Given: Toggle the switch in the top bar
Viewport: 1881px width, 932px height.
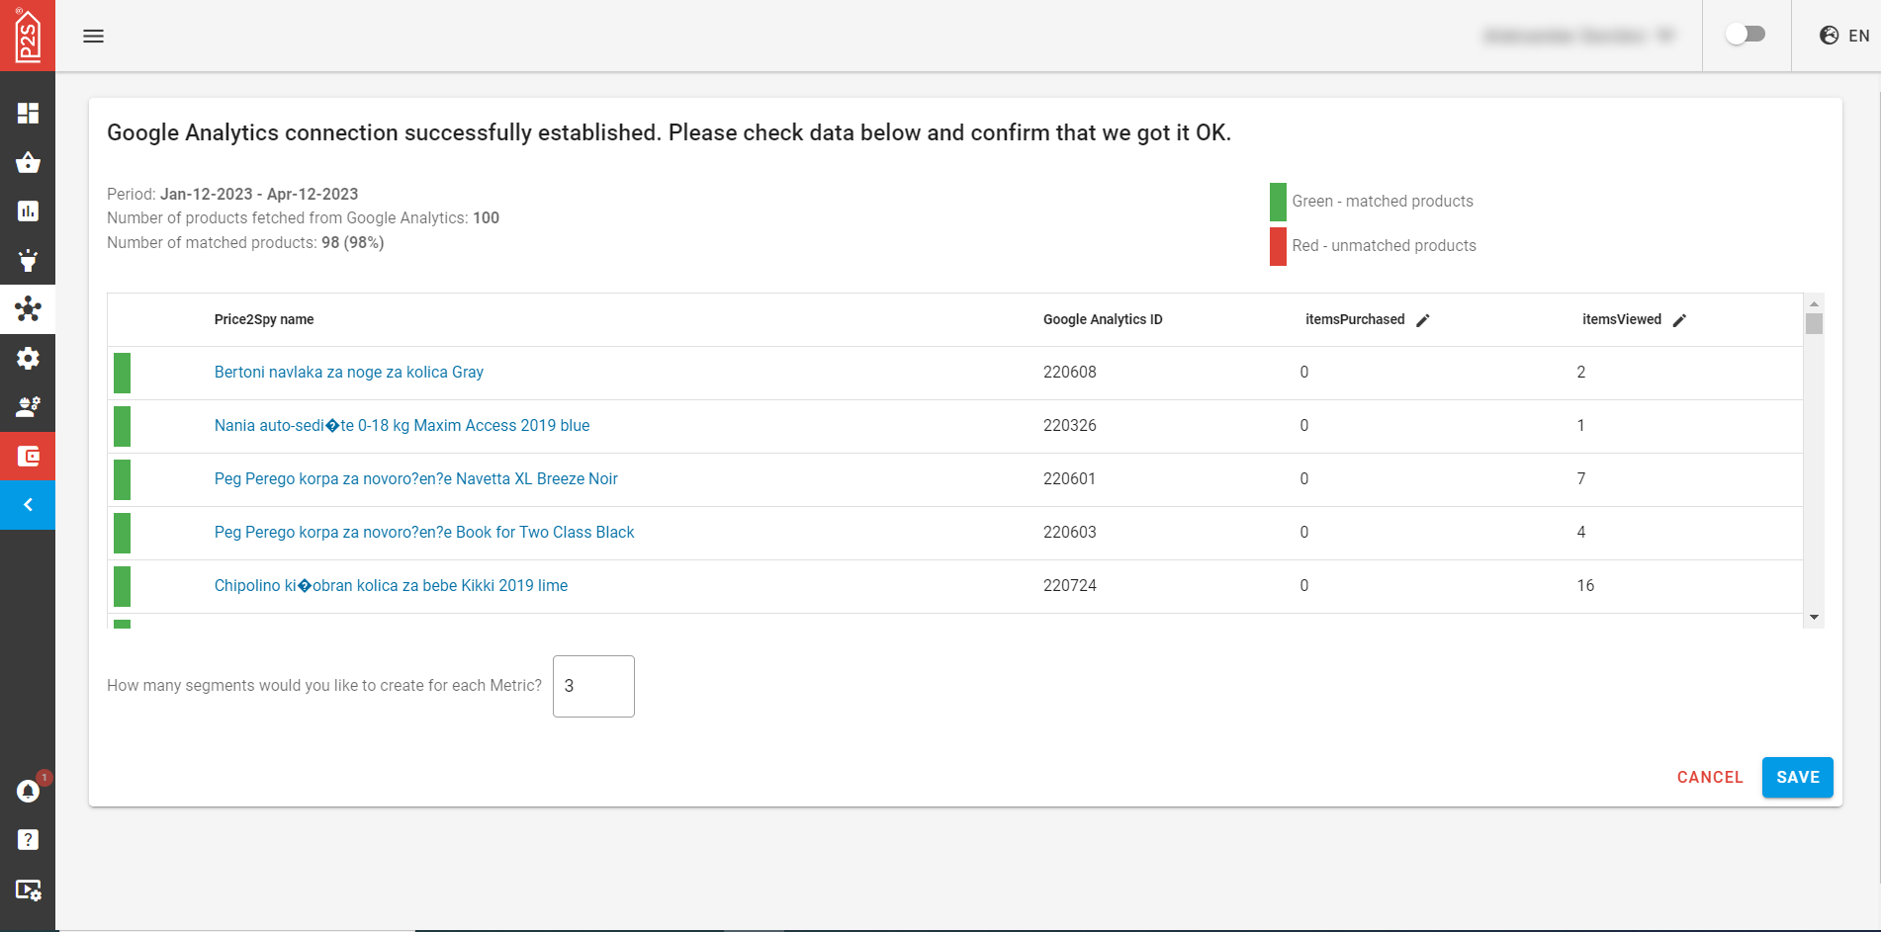Looking at the screenshot, I should click(x=1746, y=35).
